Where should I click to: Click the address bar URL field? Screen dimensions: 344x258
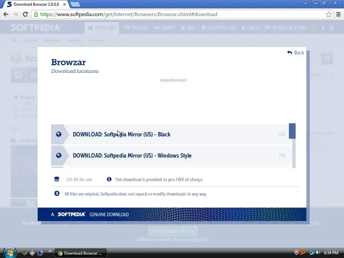pos(182,14)
